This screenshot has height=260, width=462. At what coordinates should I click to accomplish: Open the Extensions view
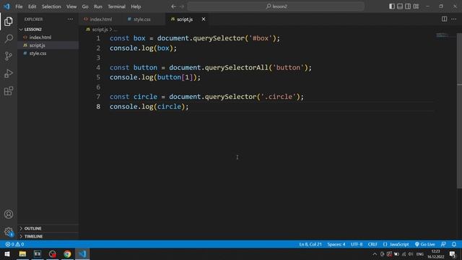click(x=9, y=91)
